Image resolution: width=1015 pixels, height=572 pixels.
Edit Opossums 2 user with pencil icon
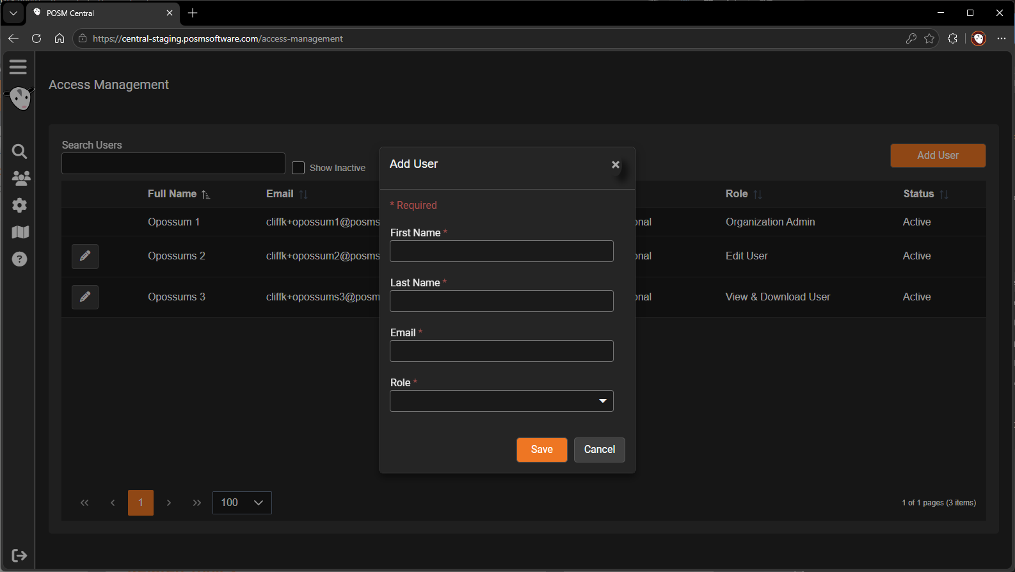pyautogui.click(x=85, y=256)
